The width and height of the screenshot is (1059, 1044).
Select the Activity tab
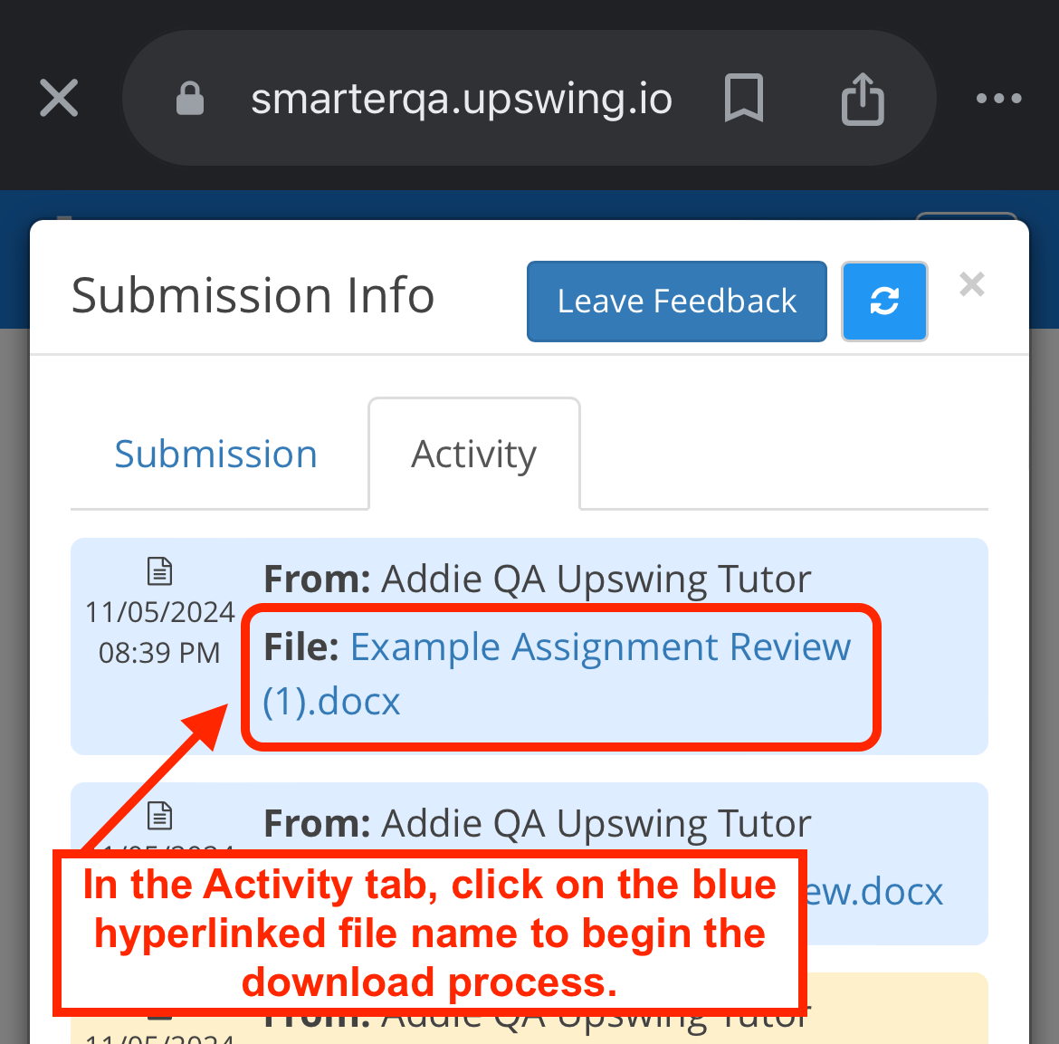[474, 454]
